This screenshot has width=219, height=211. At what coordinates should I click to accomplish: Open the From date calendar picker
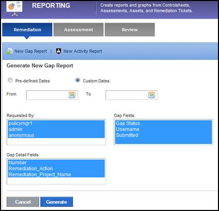pyautogui.click(x=72, y=95)
